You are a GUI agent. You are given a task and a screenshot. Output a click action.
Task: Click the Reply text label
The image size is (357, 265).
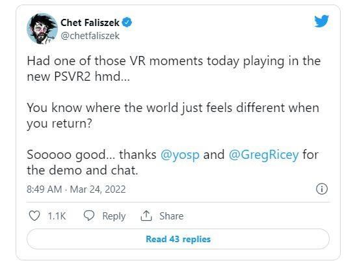point(114,216)
